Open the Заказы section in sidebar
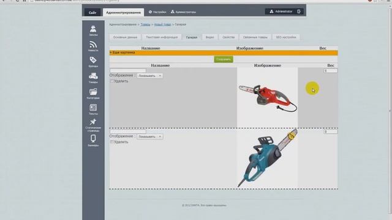392x220 pixels. coord(93,31)
